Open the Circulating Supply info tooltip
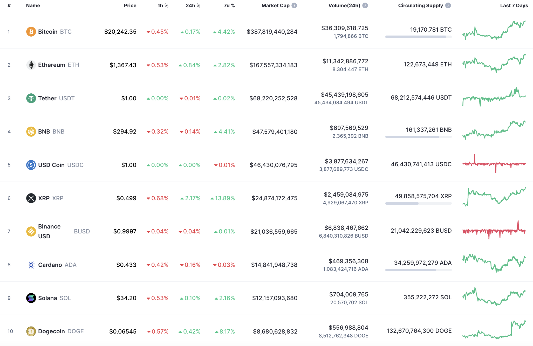 click(448, 5)
